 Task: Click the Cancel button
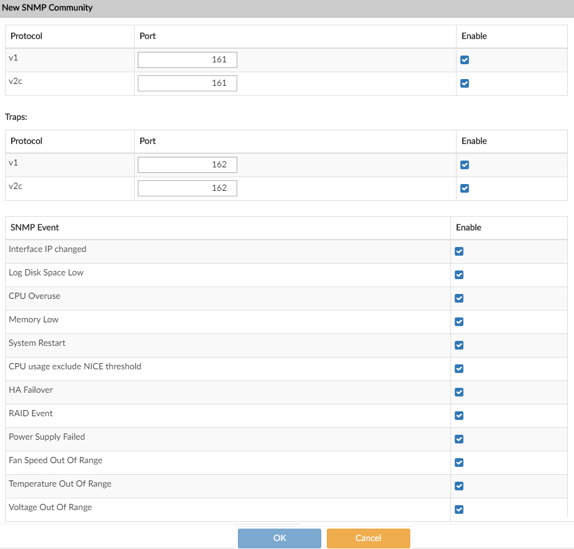pyautogui.click(x=368, y=538)
